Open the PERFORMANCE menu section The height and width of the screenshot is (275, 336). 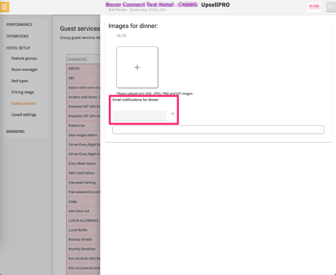(25, 25)
